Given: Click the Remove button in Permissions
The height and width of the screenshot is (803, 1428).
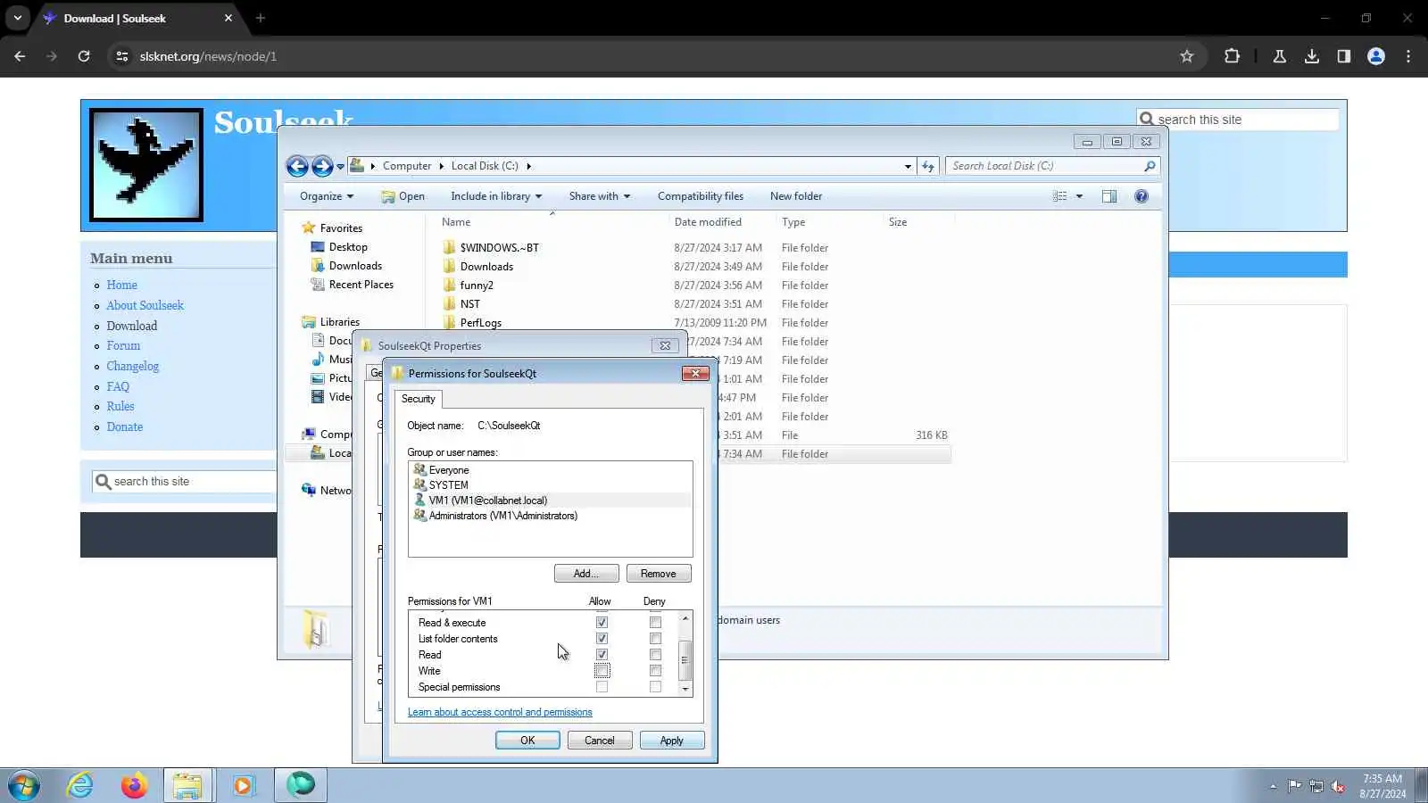Looking at the screenshot, I should (x=659, y=574).
